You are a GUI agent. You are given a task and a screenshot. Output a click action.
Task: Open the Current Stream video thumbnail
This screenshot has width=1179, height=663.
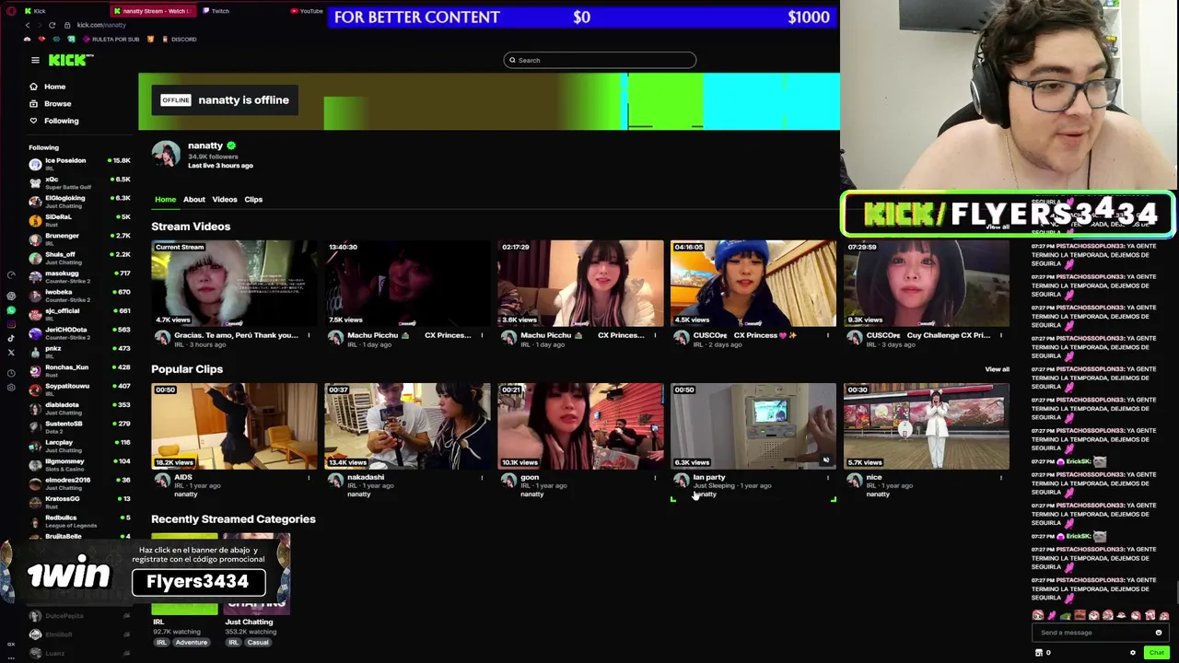tap(234, 284)
